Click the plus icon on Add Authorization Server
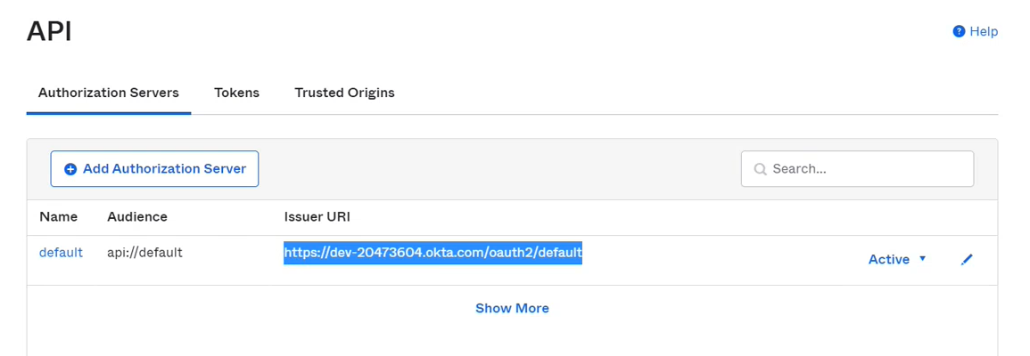1030x356 pixels. 70,169
